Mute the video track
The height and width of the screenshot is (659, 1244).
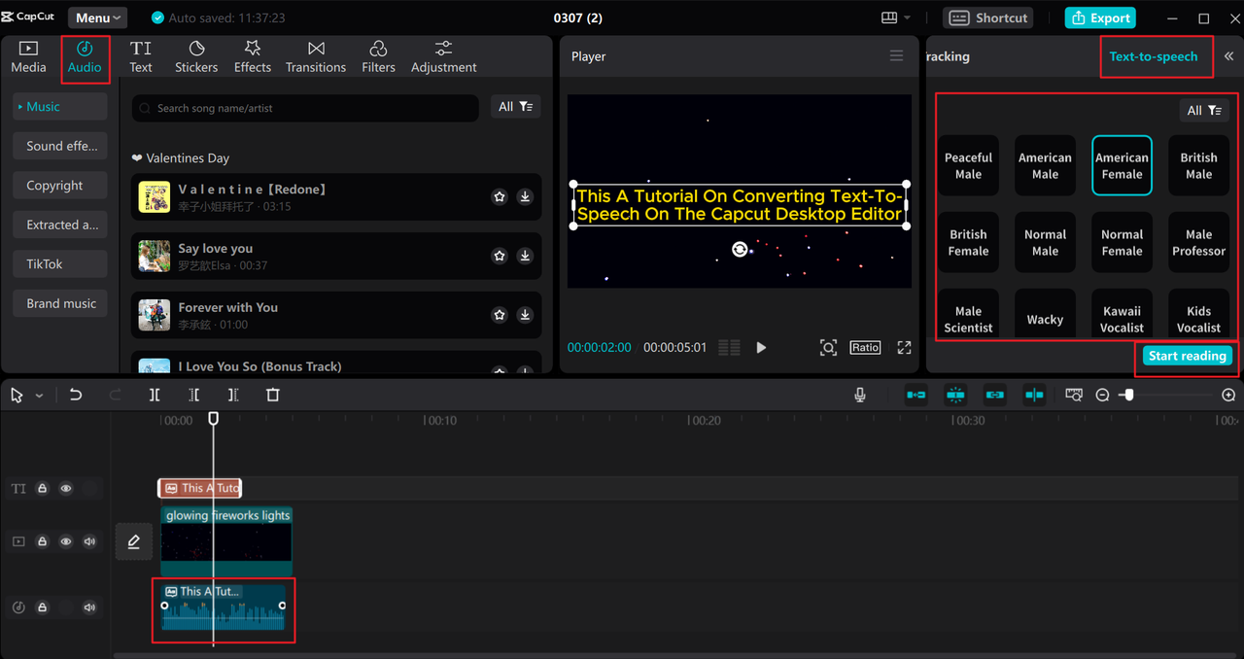coord(90,541)
